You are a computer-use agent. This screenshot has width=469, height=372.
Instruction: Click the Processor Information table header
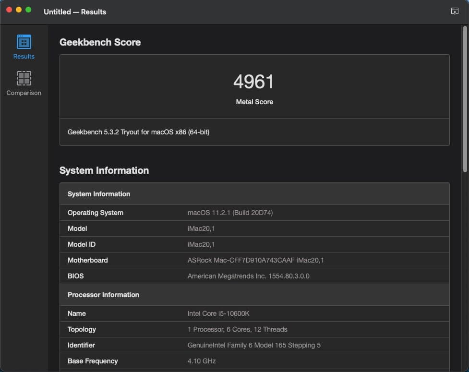coord(254,295)
